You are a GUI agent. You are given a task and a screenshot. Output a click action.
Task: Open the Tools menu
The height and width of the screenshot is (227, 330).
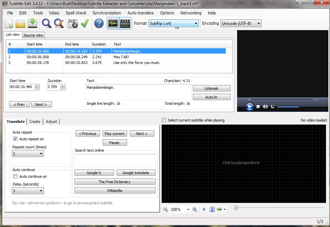tap(38, 13)
